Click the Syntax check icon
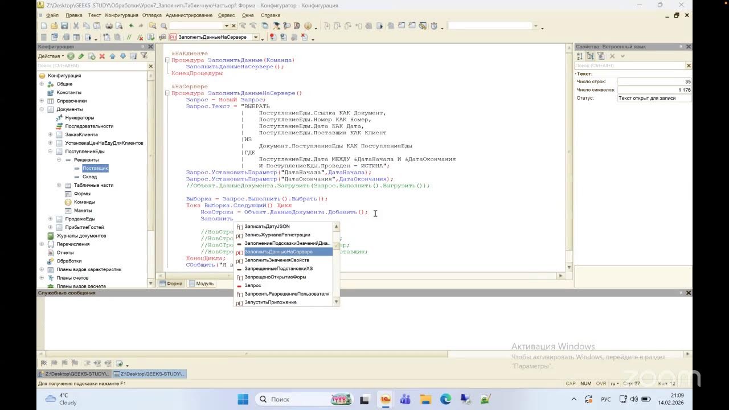This screenshot has width=729, height=410. click(x=151, y=37)
